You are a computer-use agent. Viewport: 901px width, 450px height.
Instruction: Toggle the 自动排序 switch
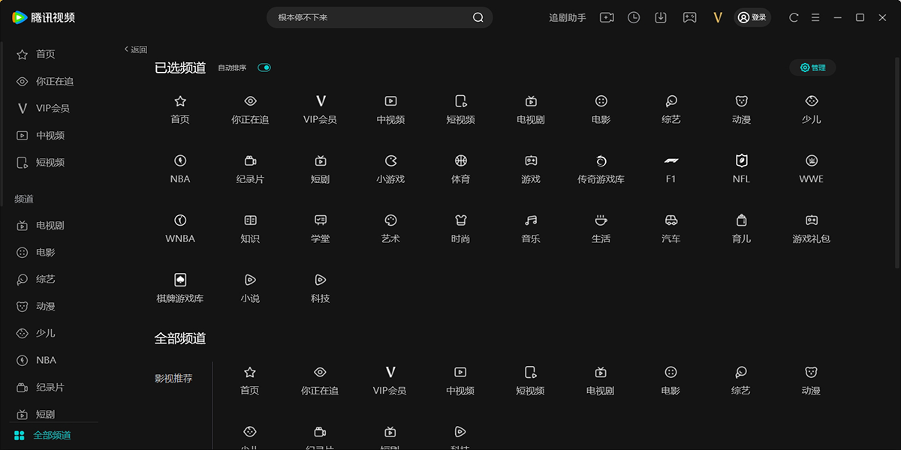pyautogui.click(x=264, y=67)
